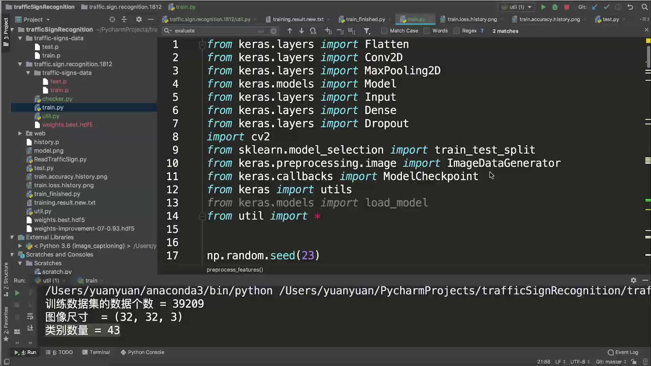This screenshot has width=651, height=366.
Task: Select the util.py editor tab
Action: point(210,19)
